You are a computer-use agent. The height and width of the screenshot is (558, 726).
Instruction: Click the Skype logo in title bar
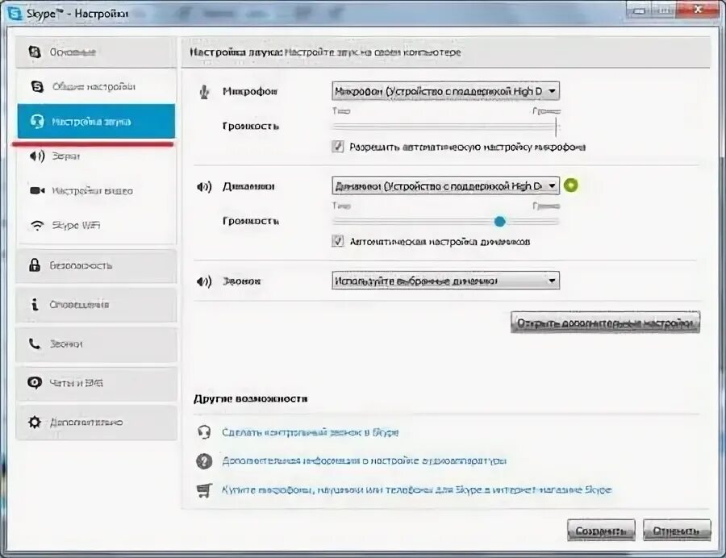click(15, 14)
